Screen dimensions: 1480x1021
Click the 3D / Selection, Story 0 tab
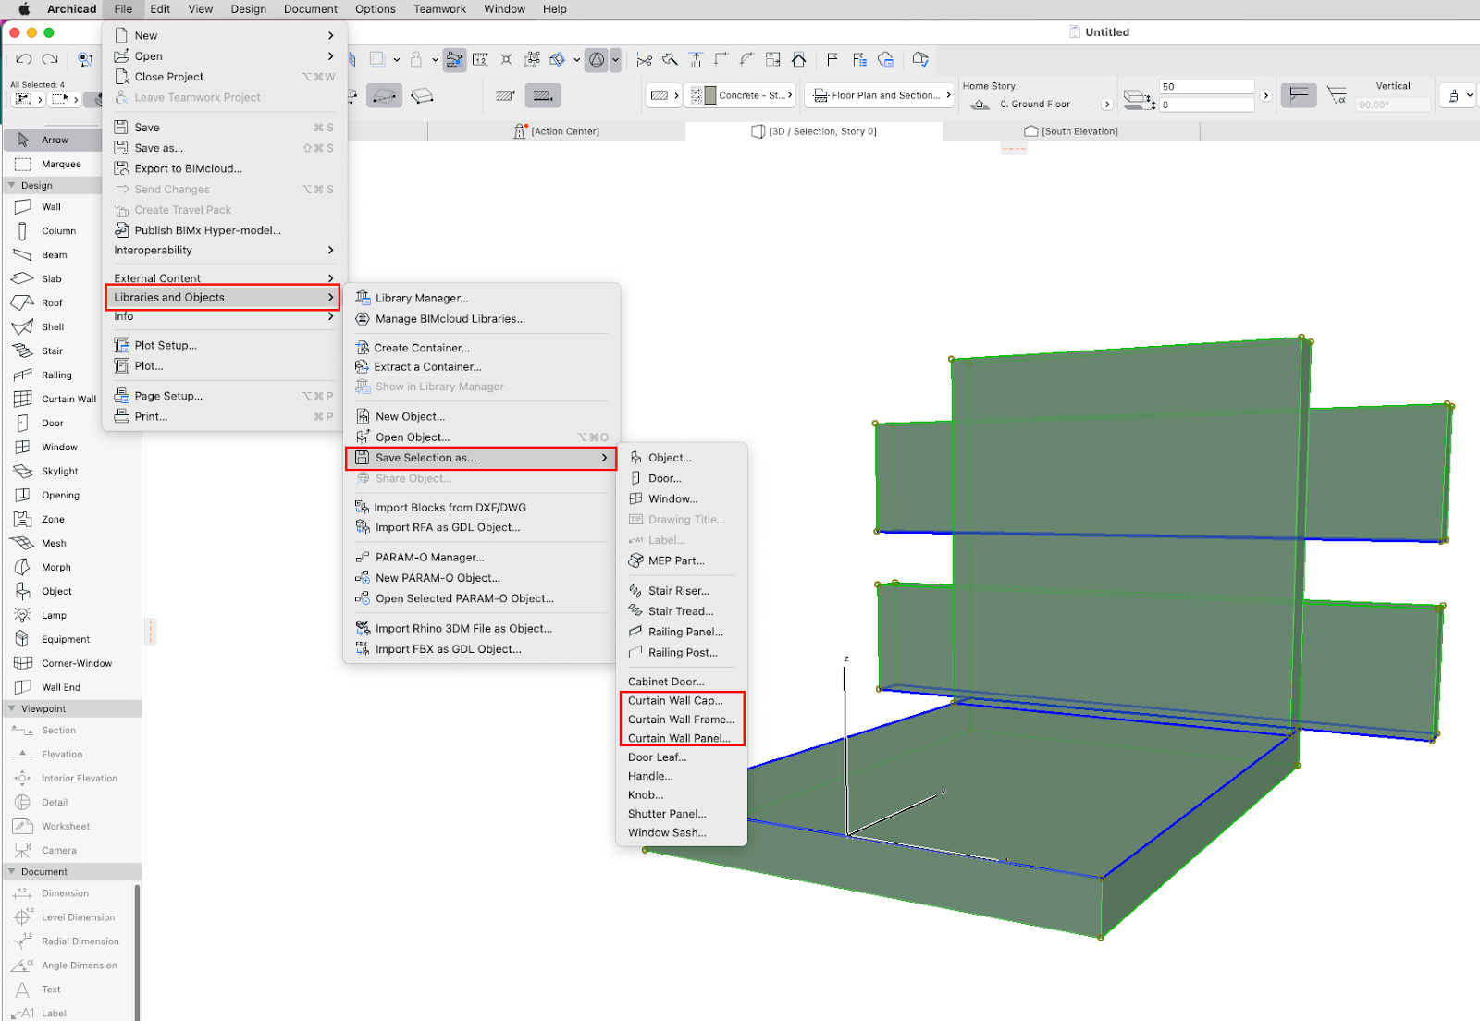click(814, 131)
